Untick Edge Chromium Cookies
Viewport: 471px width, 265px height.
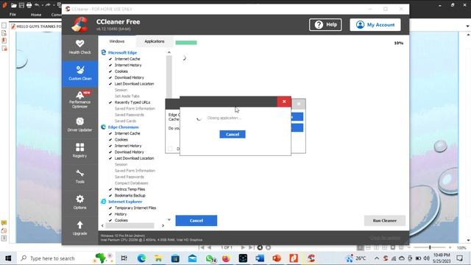coord(110,140)
